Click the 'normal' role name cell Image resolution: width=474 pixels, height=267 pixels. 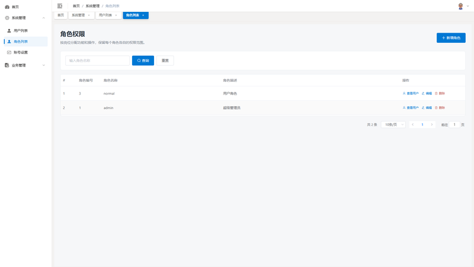tap(109, 94)
